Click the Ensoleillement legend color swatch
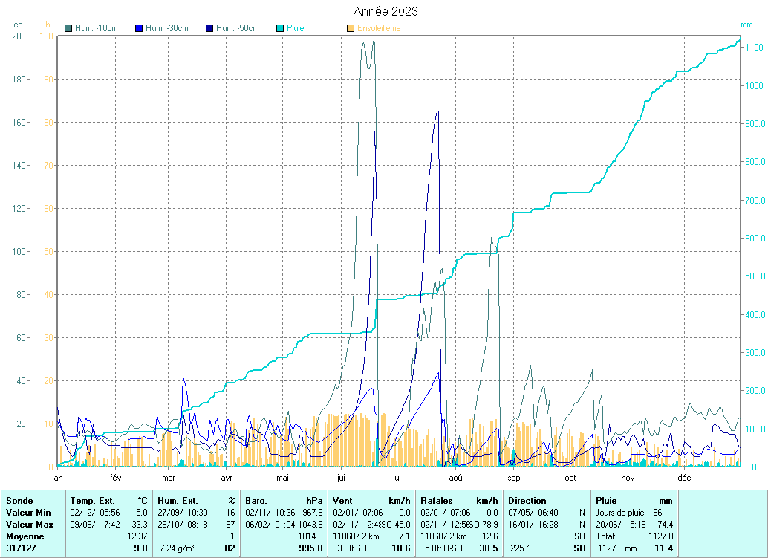The width and height of the screenshot is (768, 558). tap(351, 28)
